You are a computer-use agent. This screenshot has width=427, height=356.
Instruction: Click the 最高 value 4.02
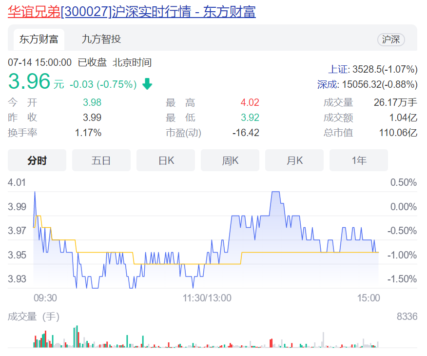[x=250, y=102]
